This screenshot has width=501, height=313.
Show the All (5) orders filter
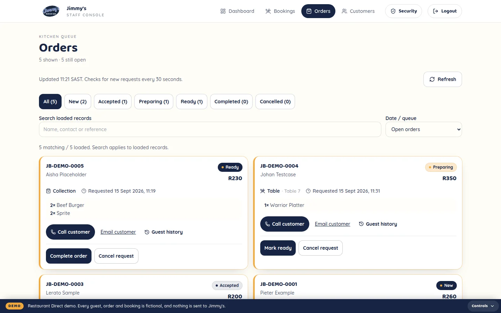(x=50, y=102)
